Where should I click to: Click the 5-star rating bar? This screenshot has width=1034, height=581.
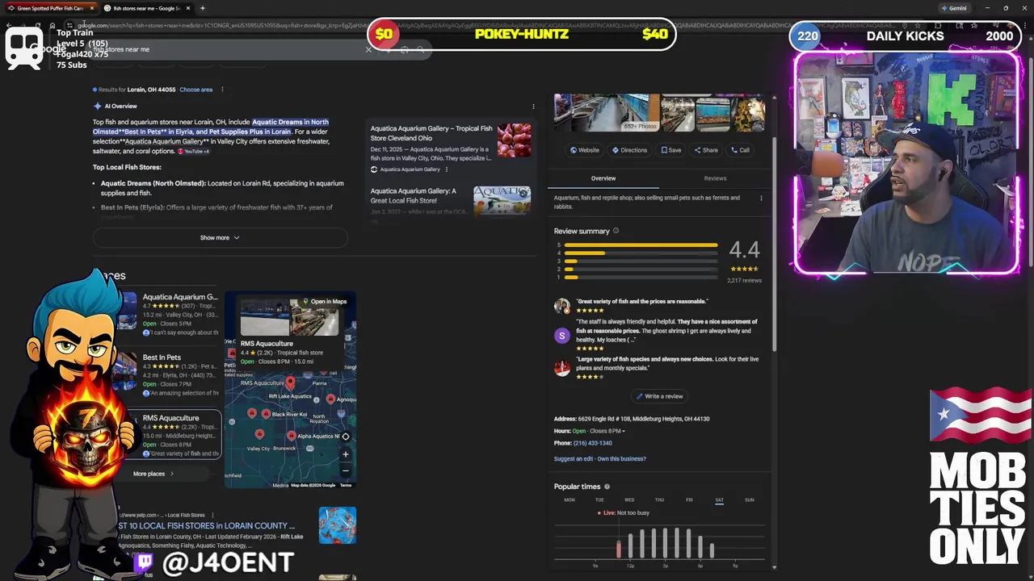click(x=641, y=245)
